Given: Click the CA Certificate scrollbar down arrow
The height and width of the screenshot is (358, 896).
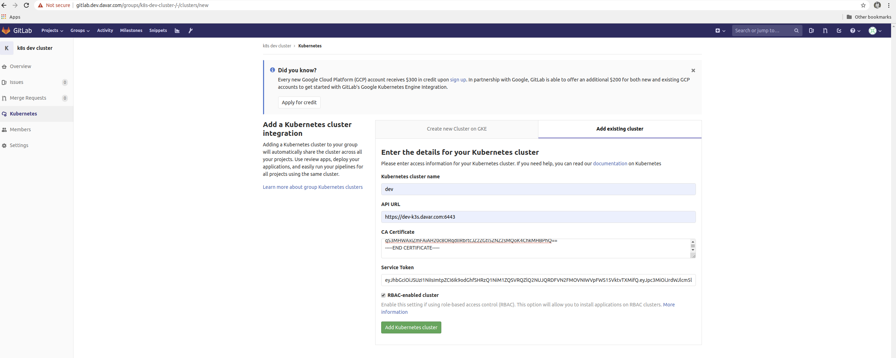Looking at the screenshot, I should tap(693, 250).
